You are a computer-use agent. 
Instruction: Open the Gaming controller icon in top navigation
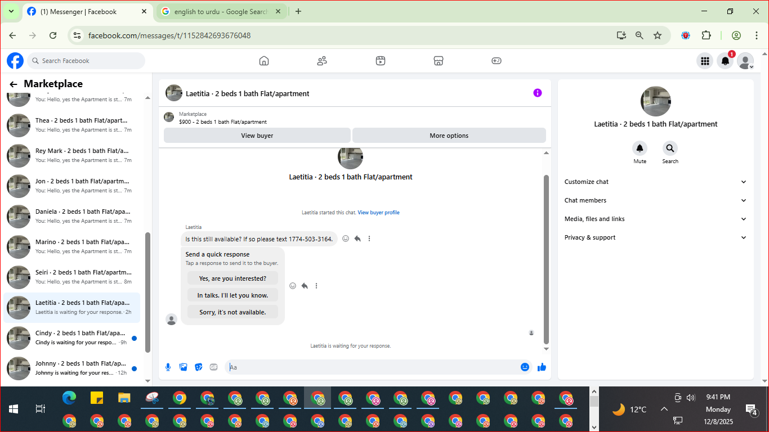(496, 61)
